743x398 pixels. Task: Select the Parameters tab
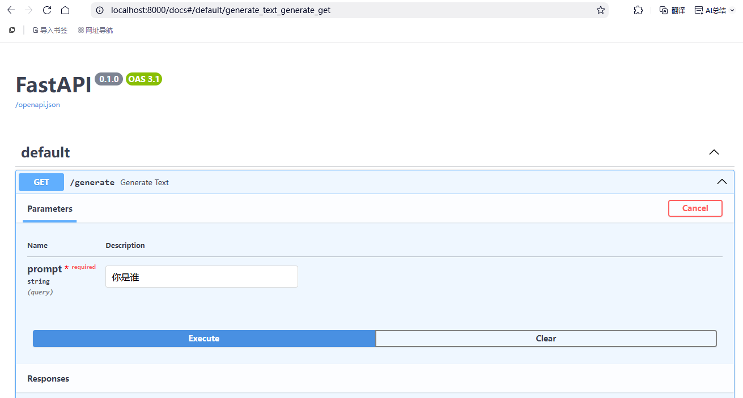point(50,208)
